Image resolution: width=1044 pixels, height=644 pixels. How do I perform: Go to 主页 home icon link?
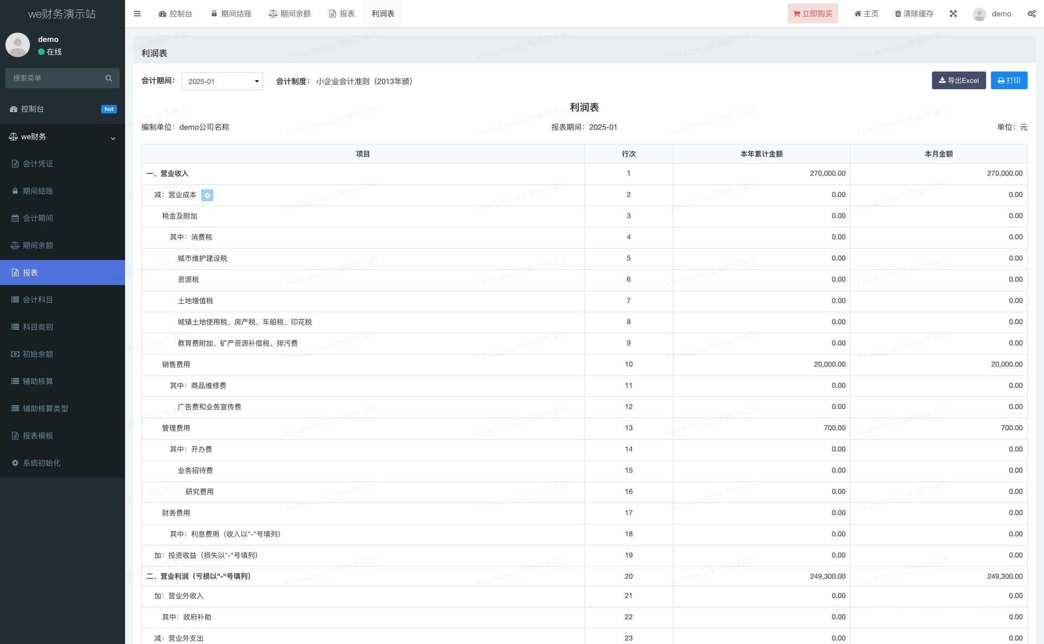(866, 14)
